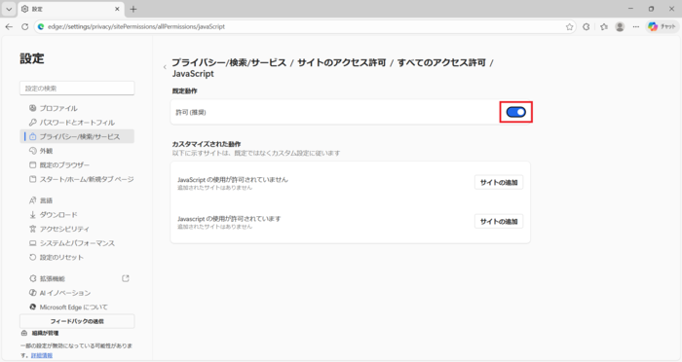Reload the page with refresh icon
The width and height of the screenshot is (682, 362).
point(24,26)
